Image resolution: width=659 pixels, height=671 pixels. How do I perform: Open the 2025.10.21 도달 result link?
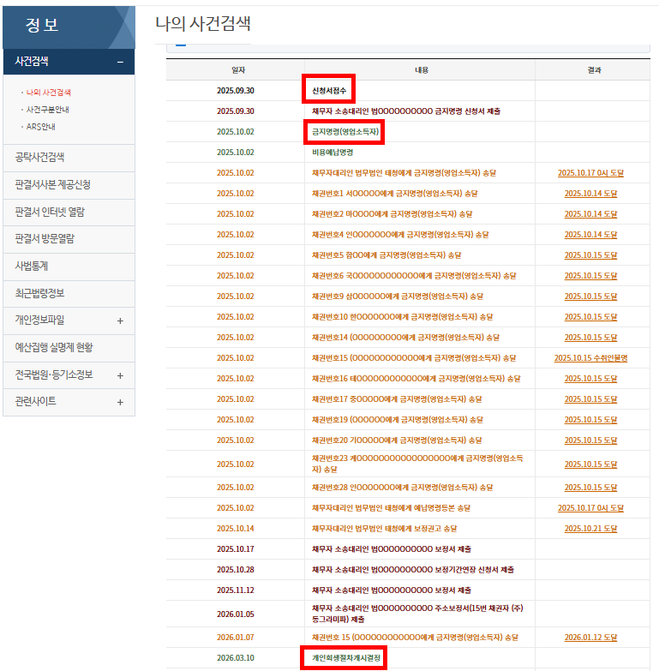point(590,528)
